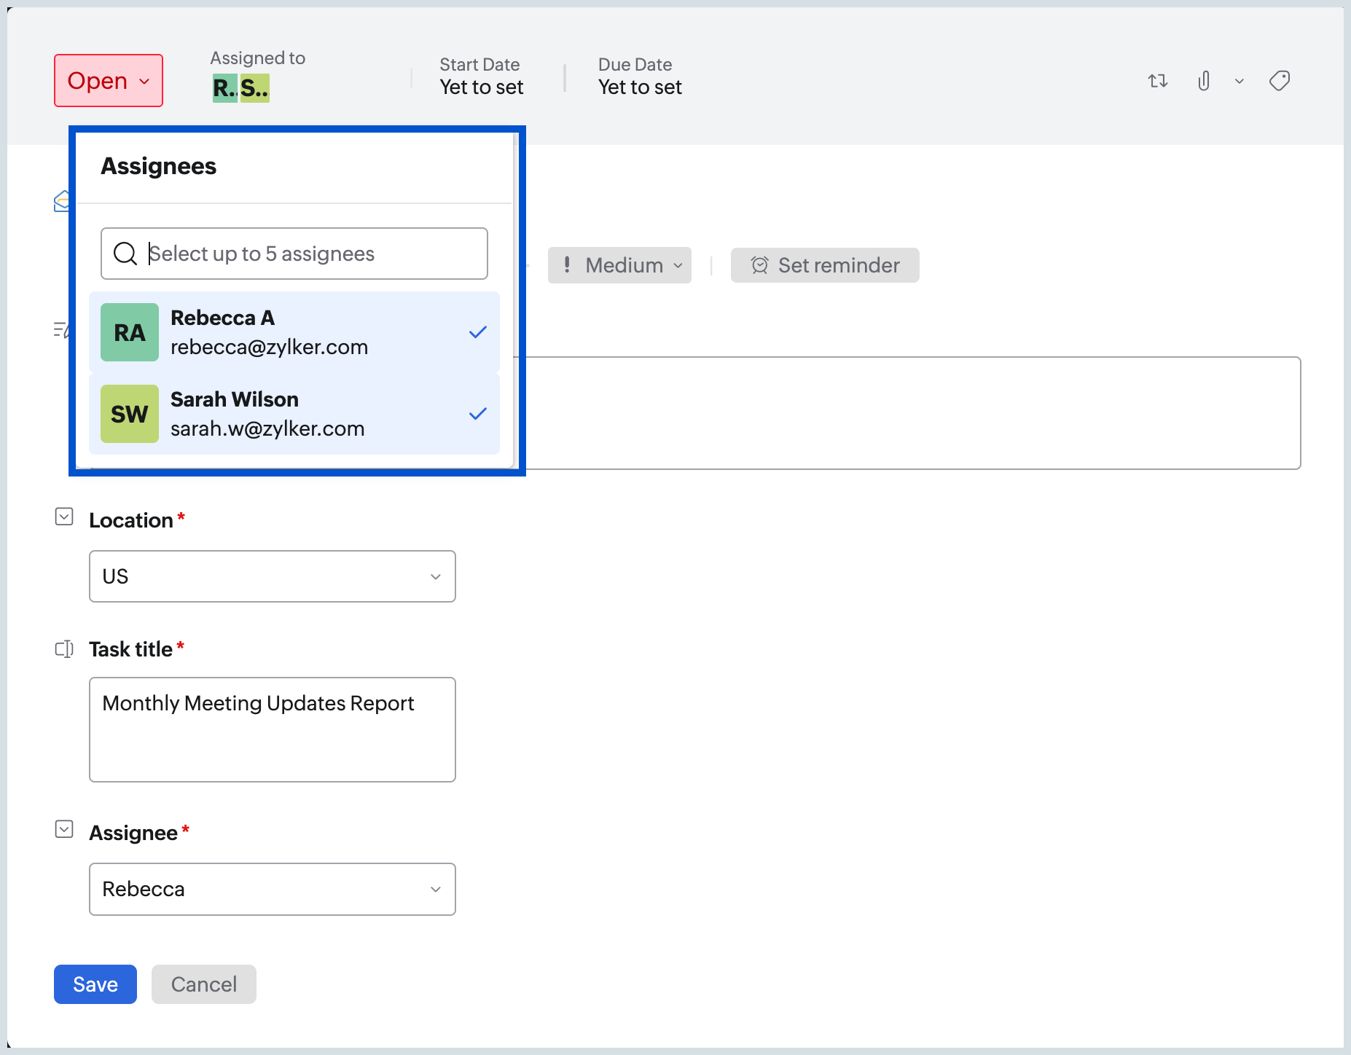Click the S.. assignee avatar chip
The height and width of the screenshot is (1055, 1351).
click(255, 88)
